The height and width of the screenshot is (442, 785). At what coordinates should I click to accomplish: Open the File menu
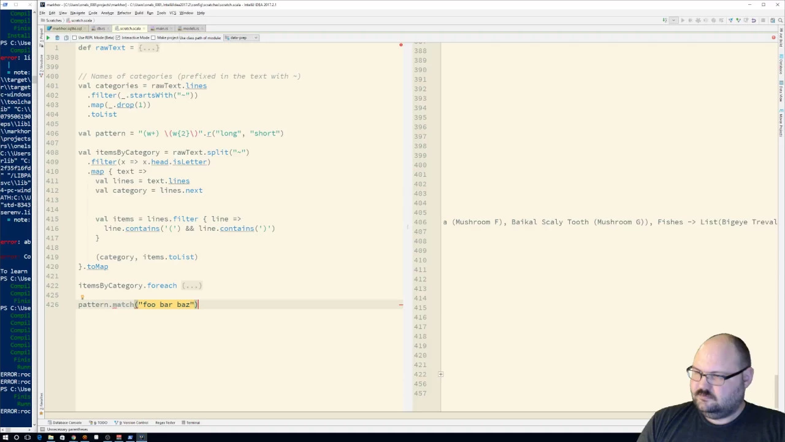point(42,13)
